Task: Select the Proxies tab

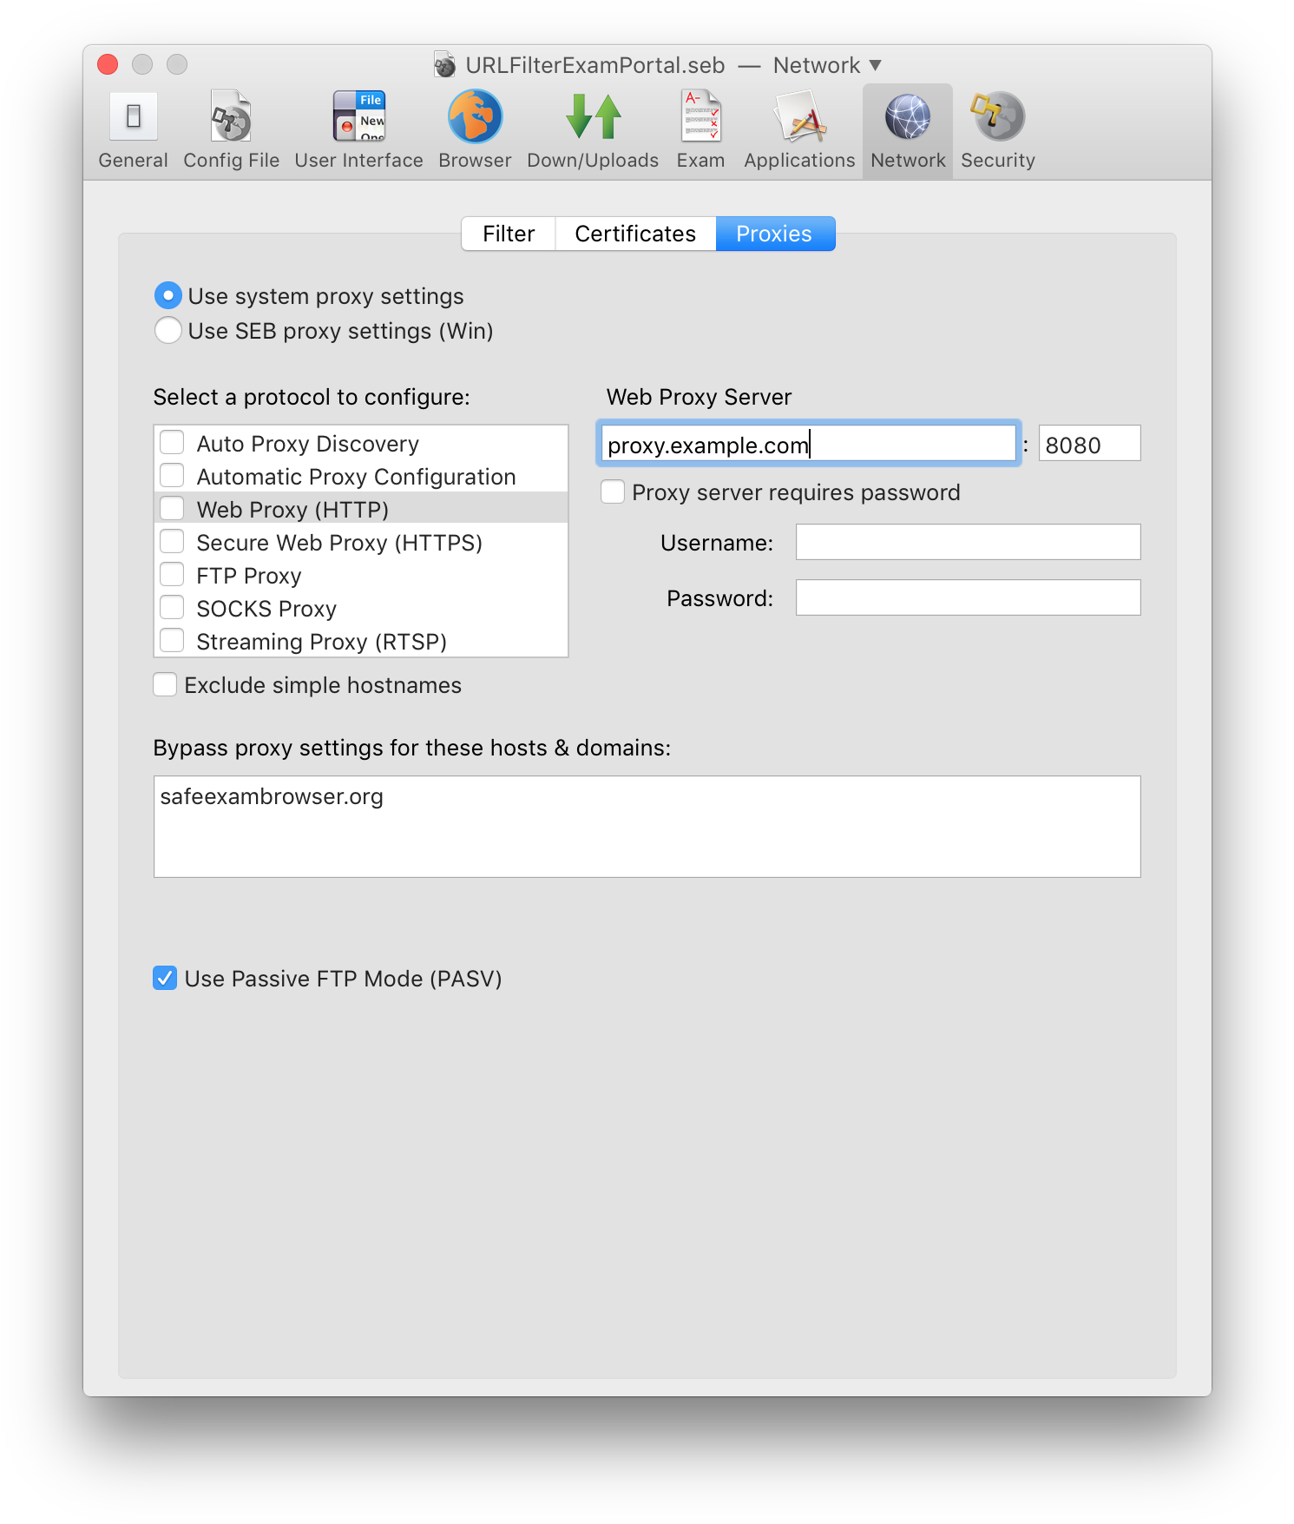Action: click(775, 234)
